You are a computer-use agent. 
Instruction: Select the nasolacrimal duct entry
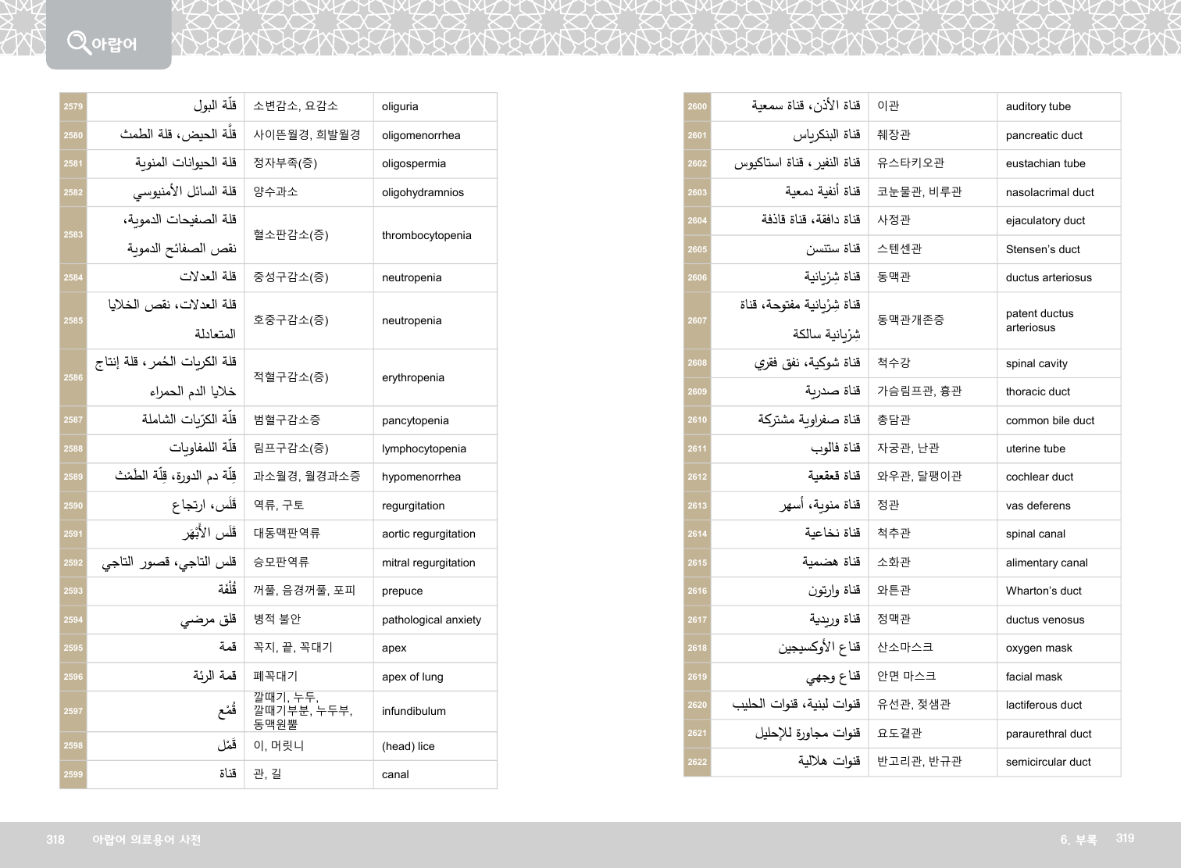pyautogui.click(x=1050, y=192)
